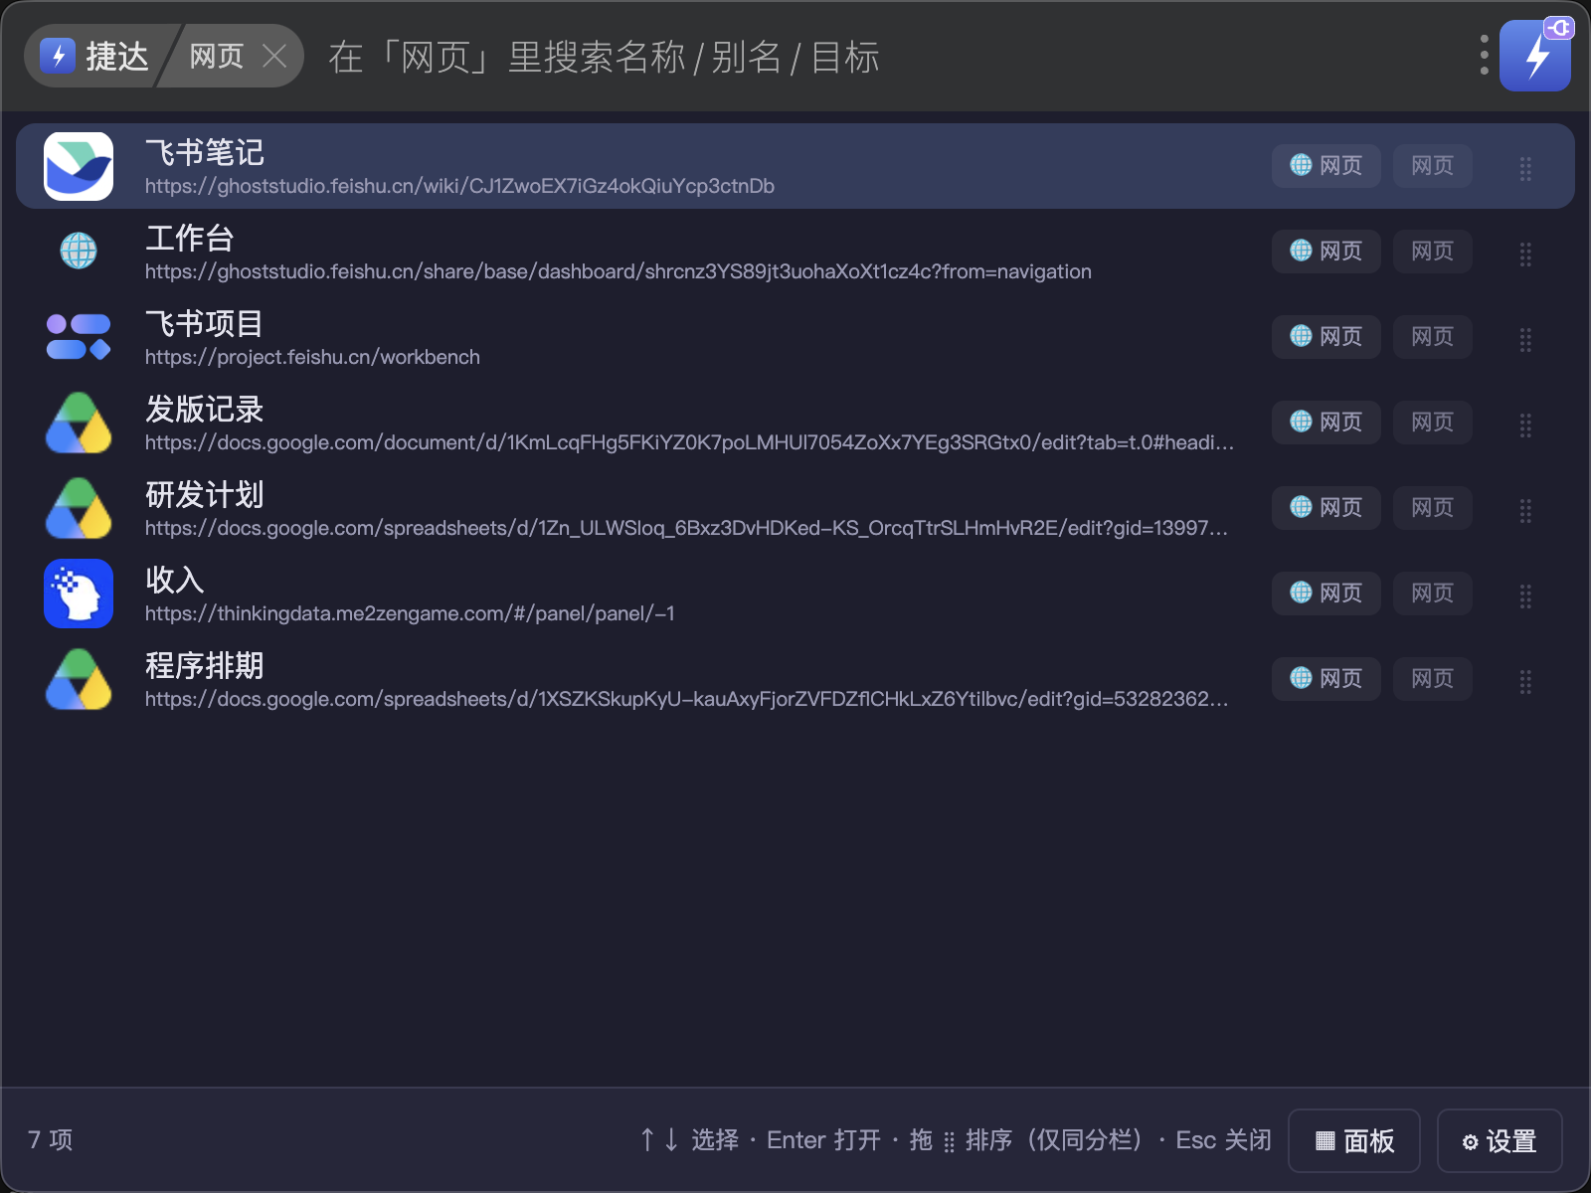1591x1193 pixels.
Task: Select the 工作台 title
Action: (190, 238)
